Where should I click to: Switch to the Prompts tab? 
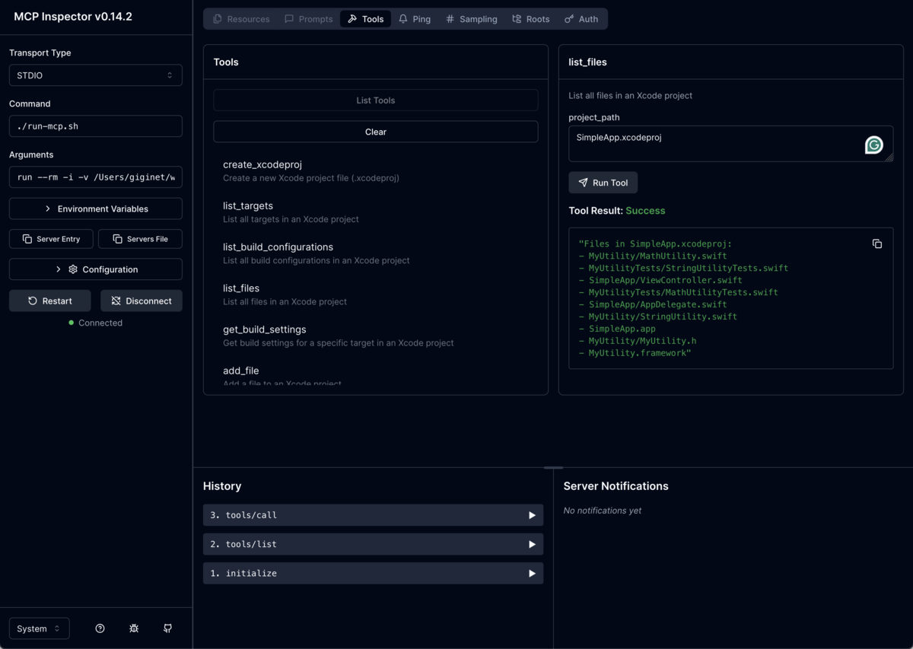point(309,19)
